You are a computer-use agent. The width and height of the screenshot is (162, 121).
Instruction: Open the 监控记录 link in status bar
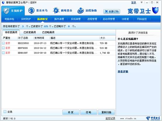(x=110, y=118)
